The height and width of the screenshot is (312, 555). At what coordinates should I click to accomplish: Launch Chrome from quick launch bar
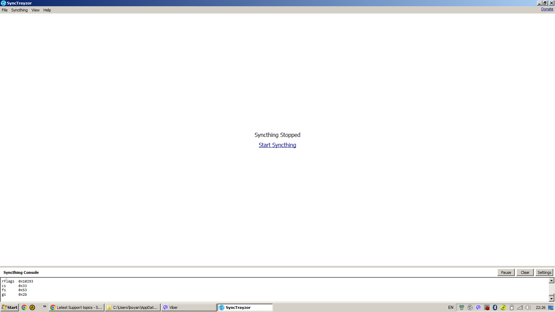(x=24, y=307)
